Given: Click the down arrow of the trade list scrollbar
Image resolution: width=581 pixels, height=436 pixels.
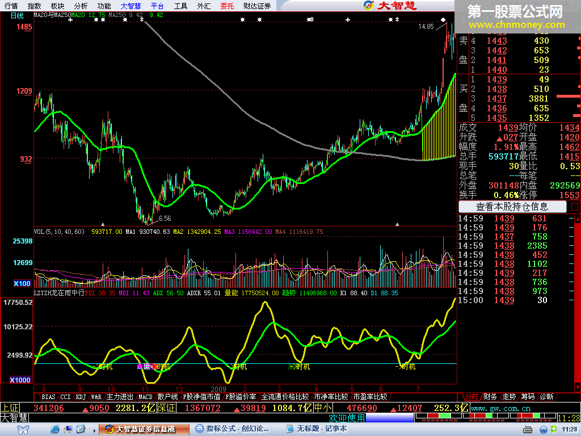Looking at the screenshot, I should point(578,387).
